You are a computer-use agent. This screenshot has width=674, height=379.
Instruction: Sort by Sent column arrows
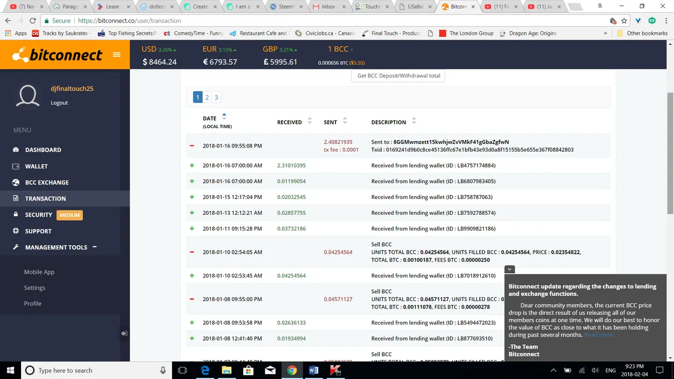345,121
